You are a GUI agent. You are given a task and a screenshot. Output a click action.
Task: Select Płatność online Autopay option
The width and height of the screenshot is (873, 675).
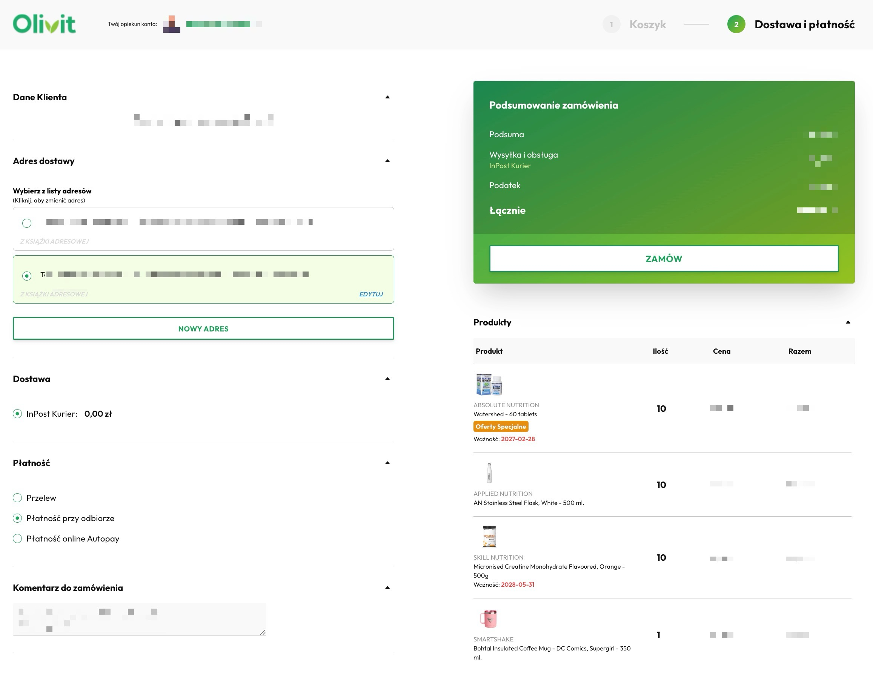pos(17,539)
